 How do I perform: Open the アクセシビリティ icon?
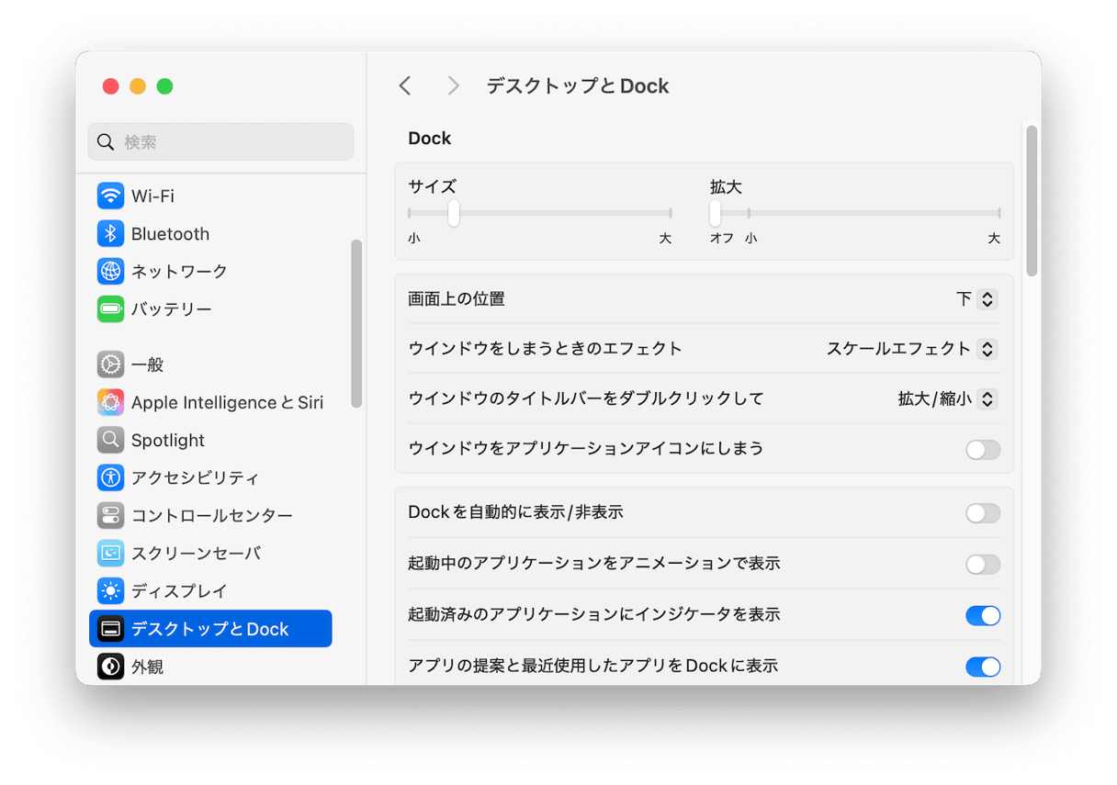tap(110, 477)
